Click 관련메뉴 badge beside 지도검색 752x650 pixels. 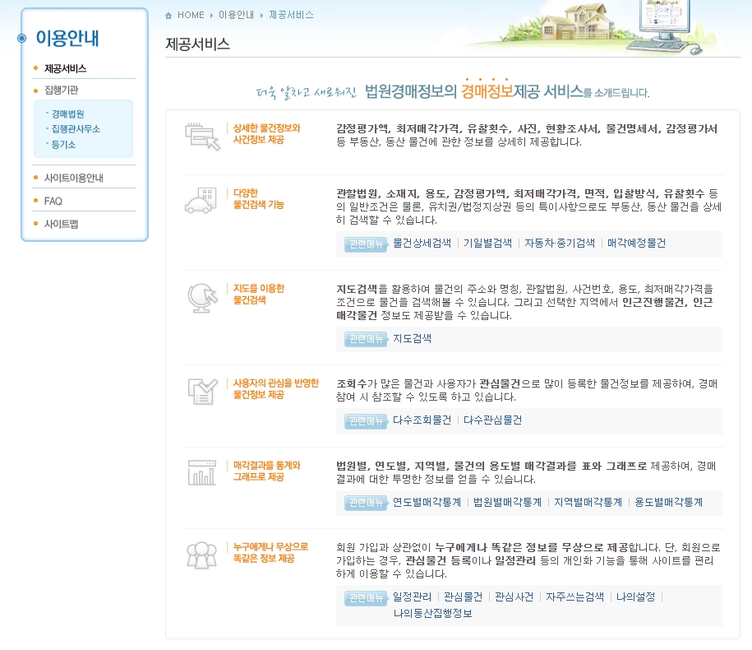(366, 339)
